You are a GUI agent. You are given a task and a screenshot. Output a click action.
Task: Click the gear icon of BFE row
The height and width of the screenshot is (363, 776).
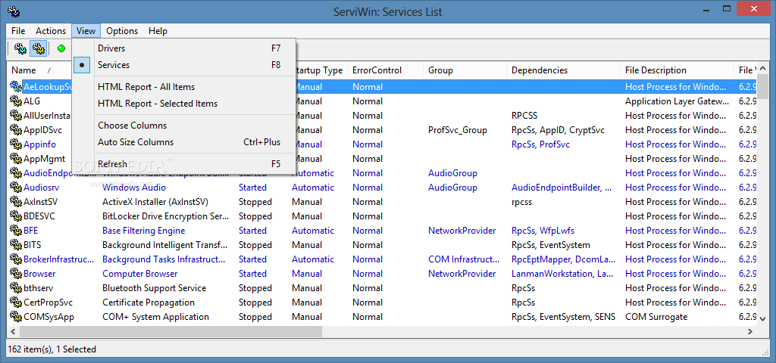point(17,230)
